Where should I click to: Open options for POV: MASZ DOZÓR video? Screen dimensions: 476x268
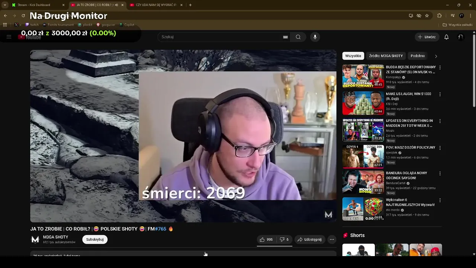coord(440,148)
